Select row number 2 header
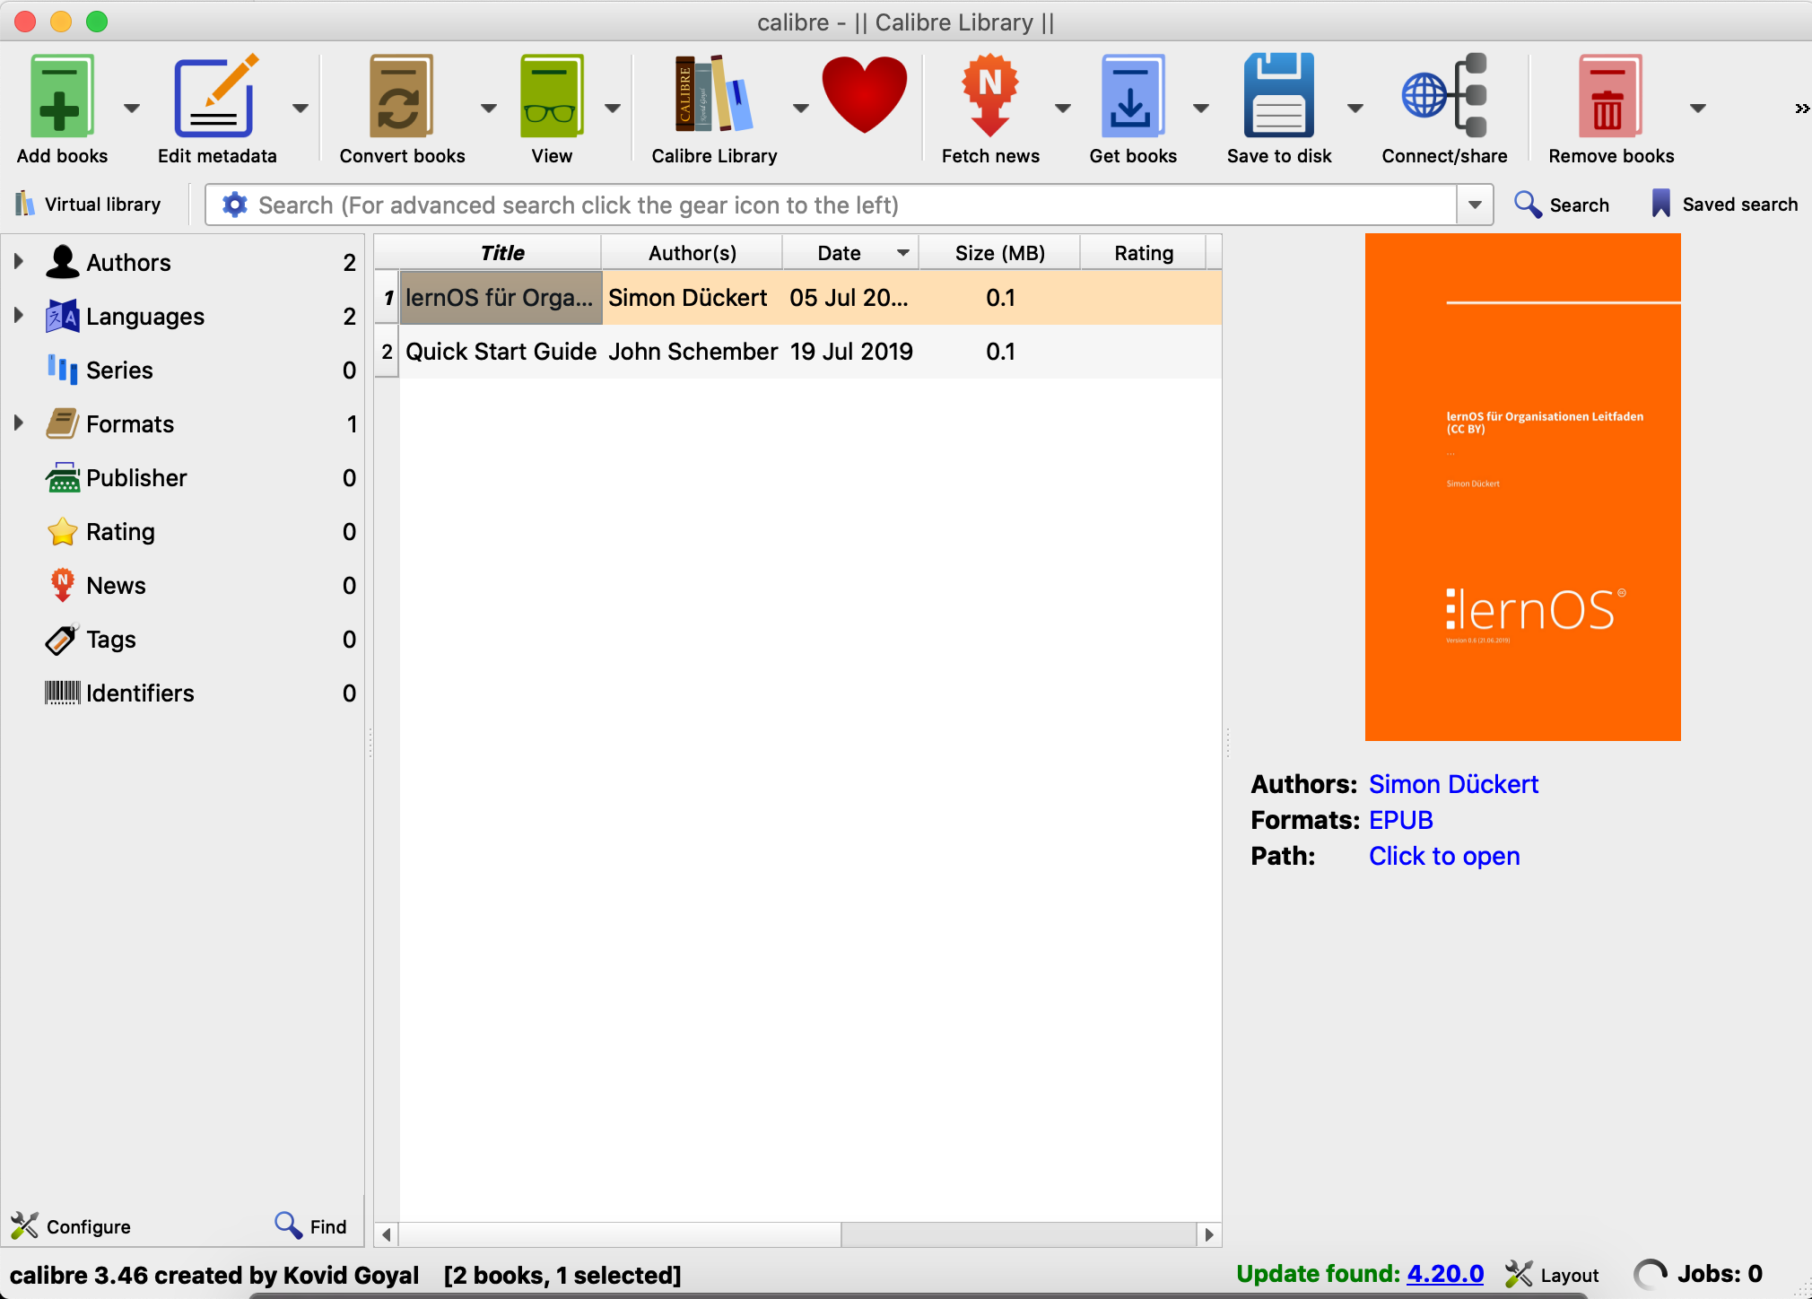 [x=387, y=352]
